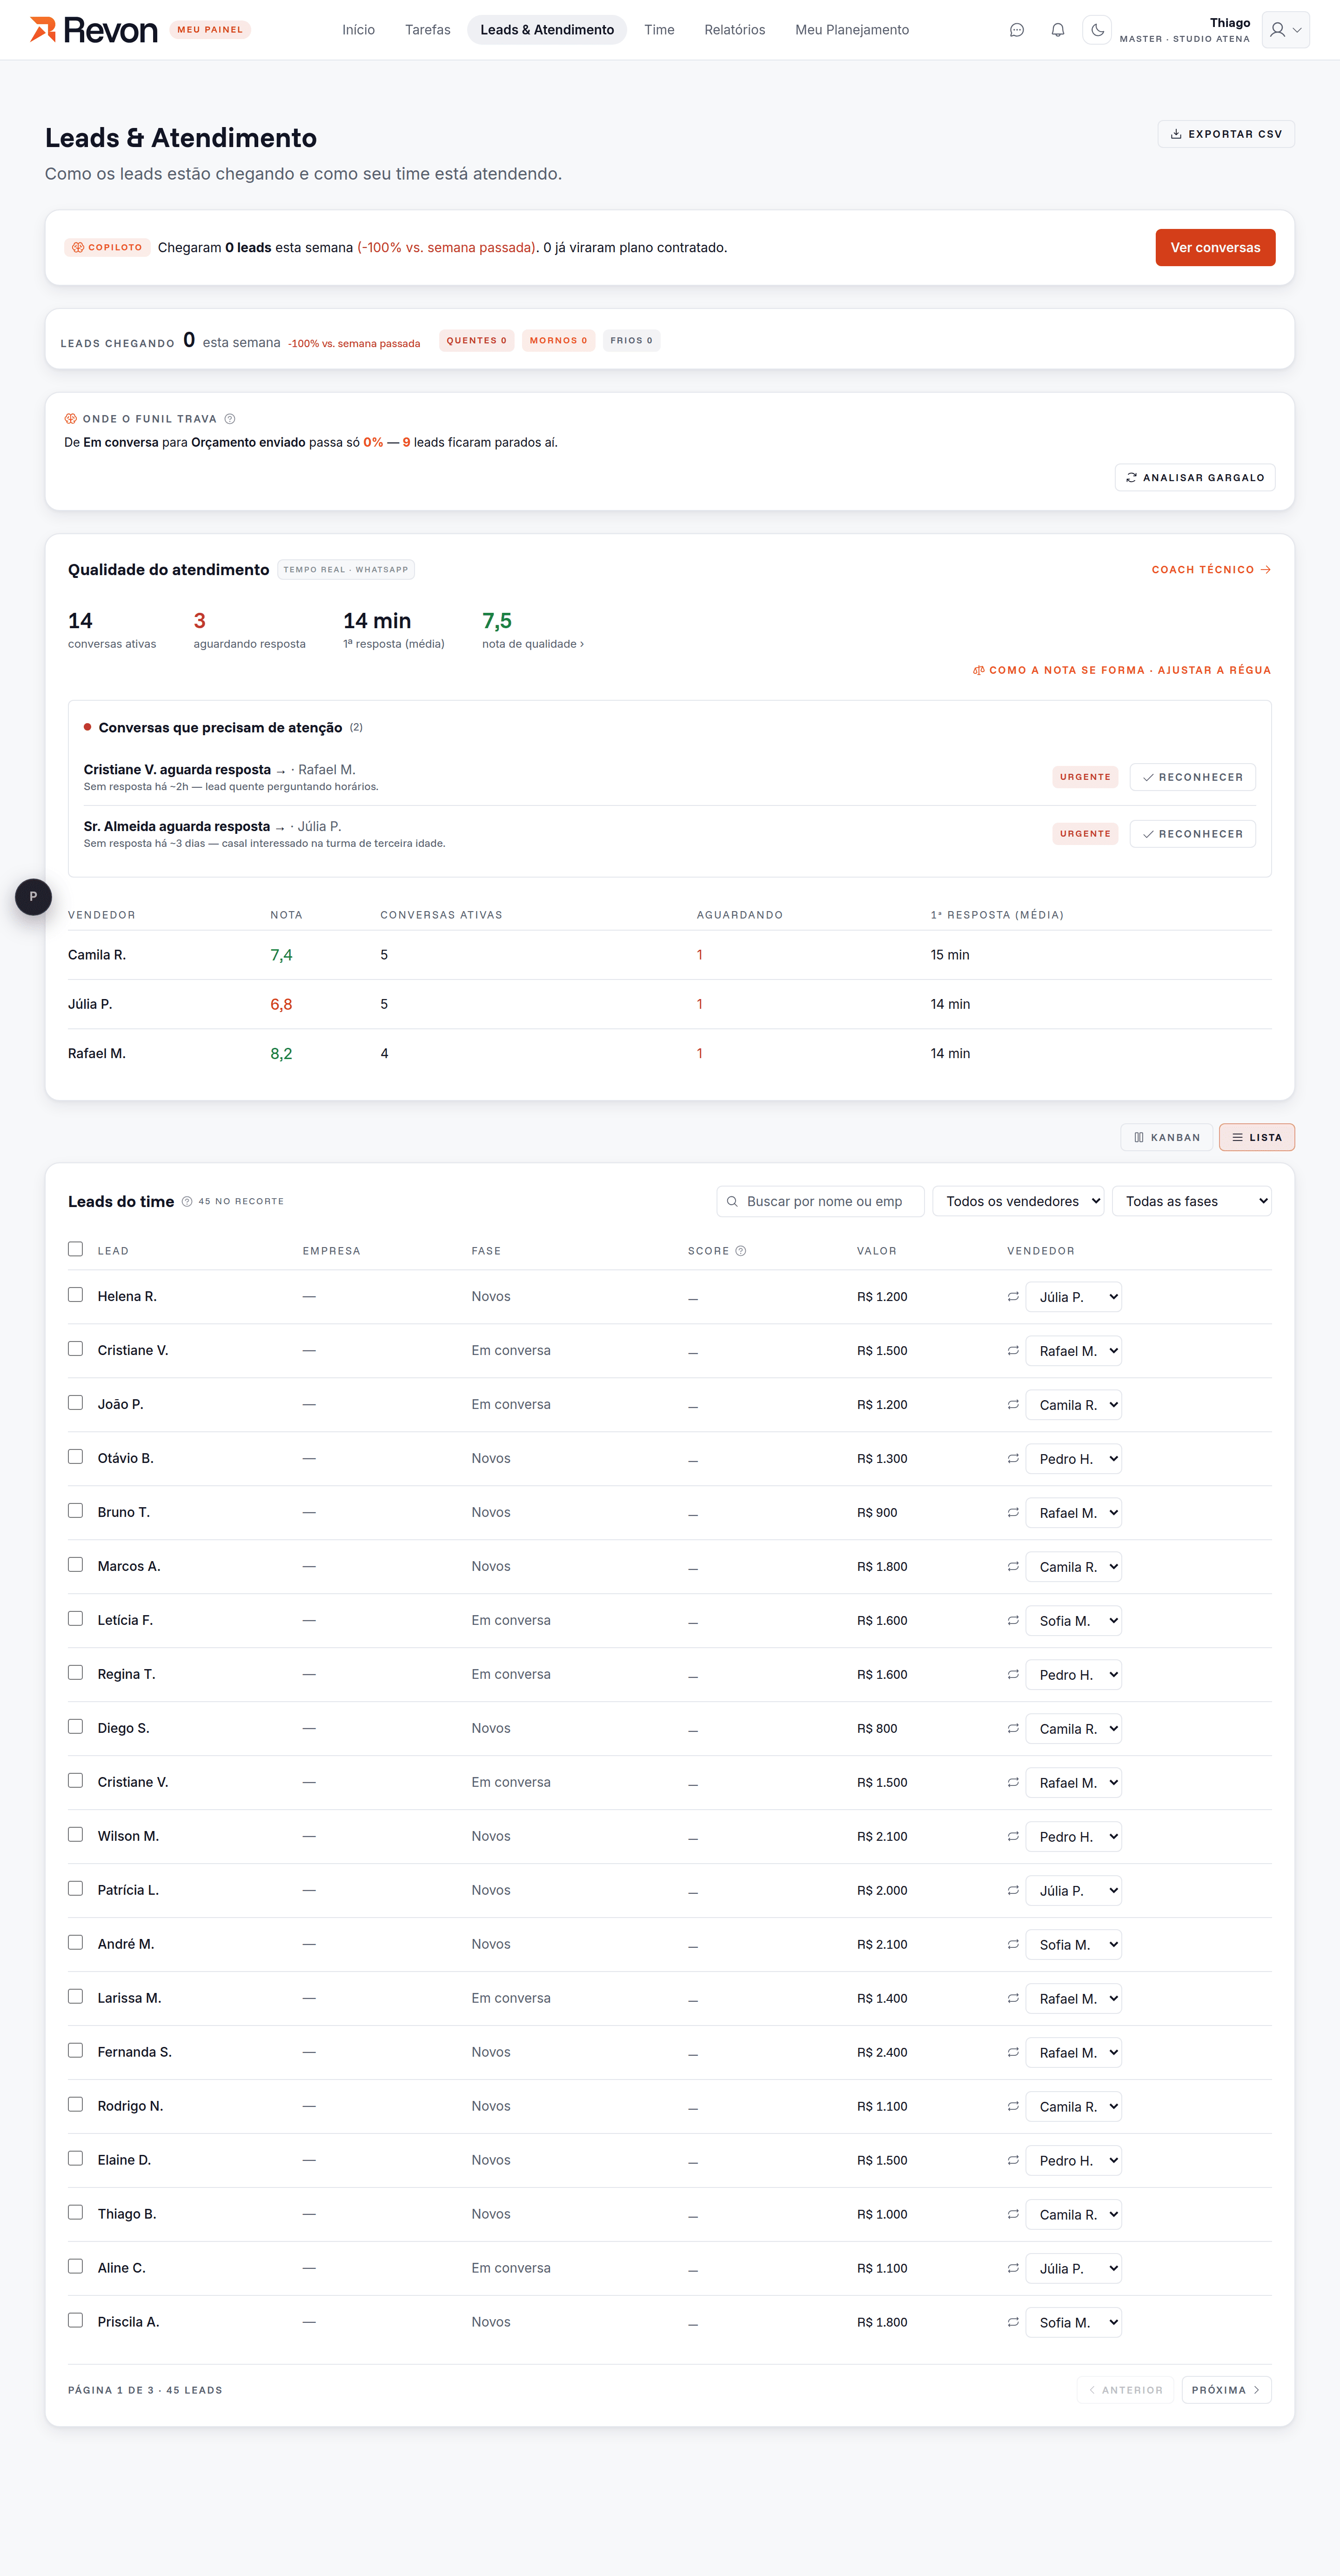Open the Relatórios tab

[735, 30]
